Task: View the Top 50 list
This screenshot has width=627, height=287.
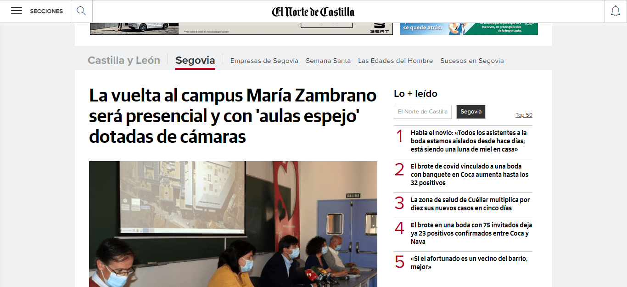Action: click(524, 115)
